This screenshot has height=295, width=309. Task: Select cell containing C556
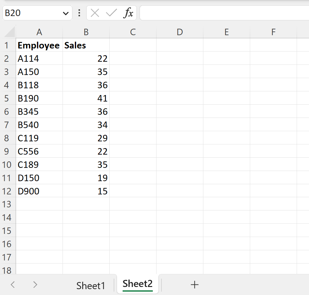pos(39,151)
